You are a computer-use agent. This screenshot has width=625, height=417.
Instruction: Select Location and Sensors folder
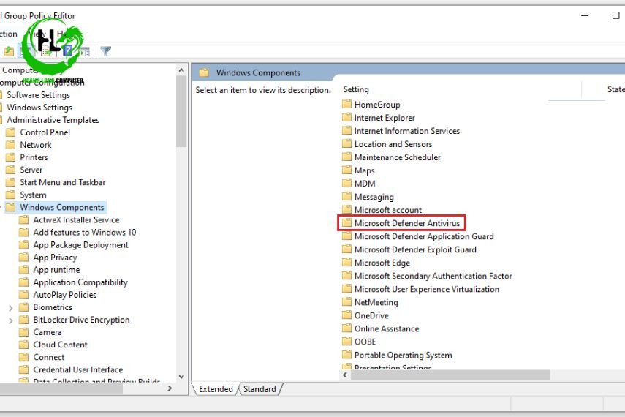tap(387, 144)
